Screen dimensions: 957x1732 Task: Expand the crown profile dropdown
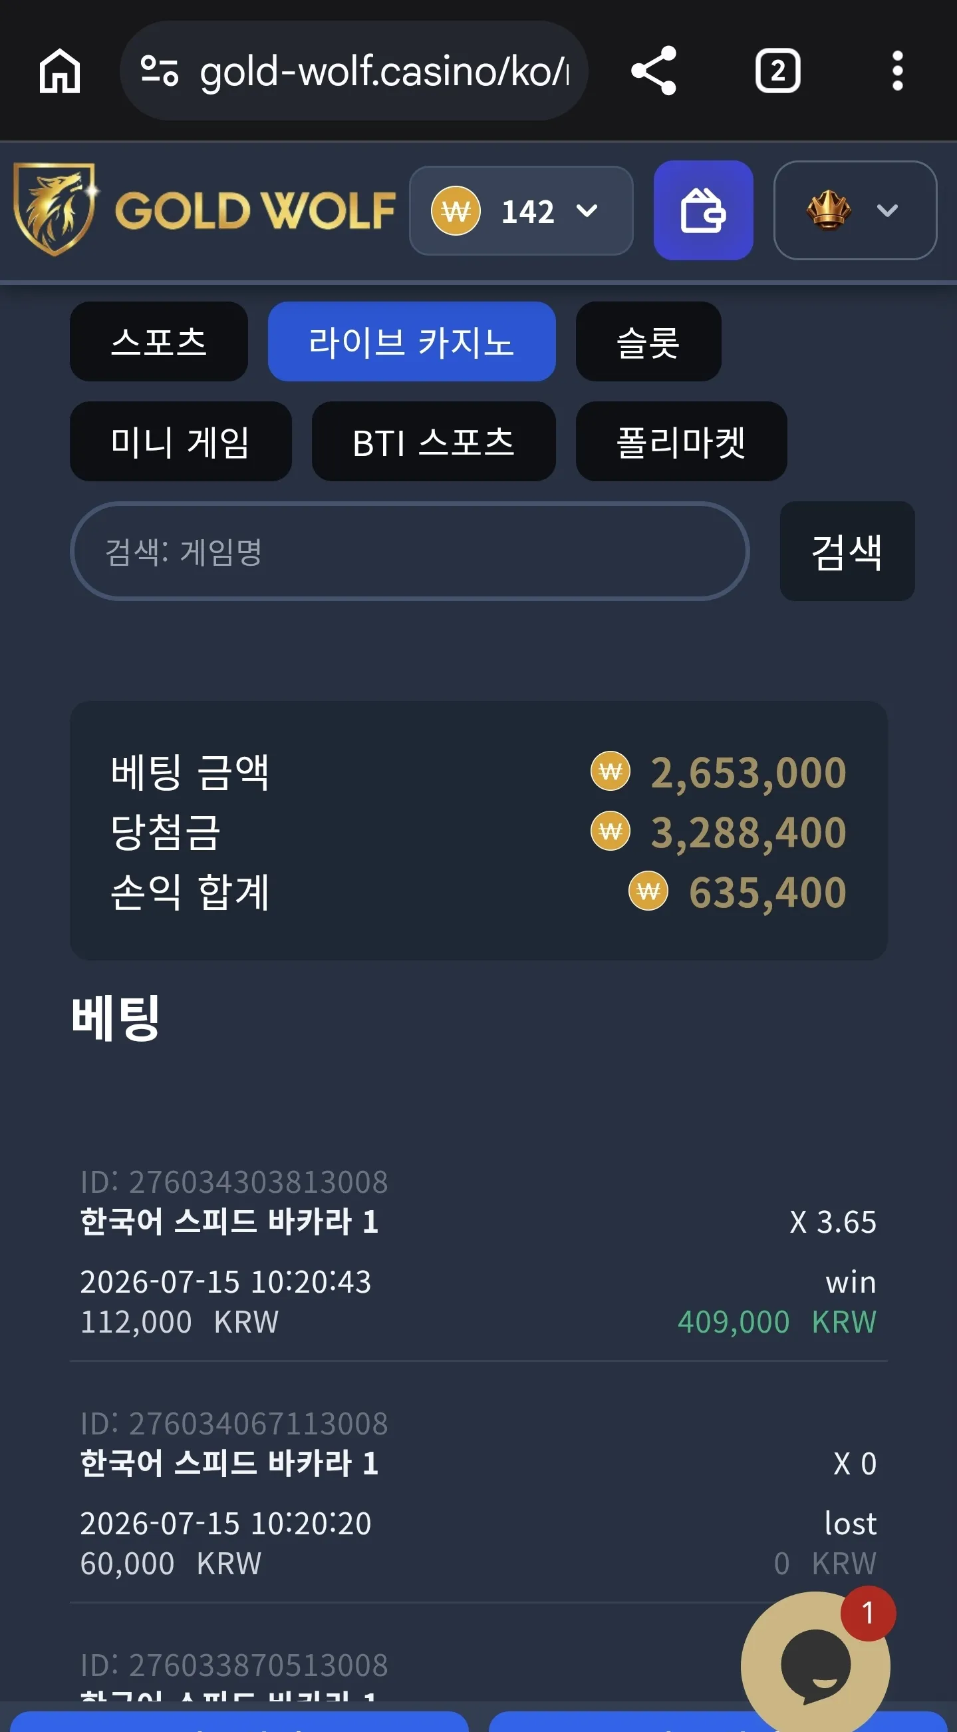click(855, 210)
